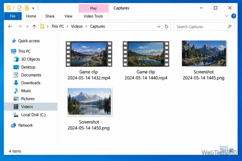Refresh the Captures folder view
Screen dimensions: 242x161
coord(166,27)
